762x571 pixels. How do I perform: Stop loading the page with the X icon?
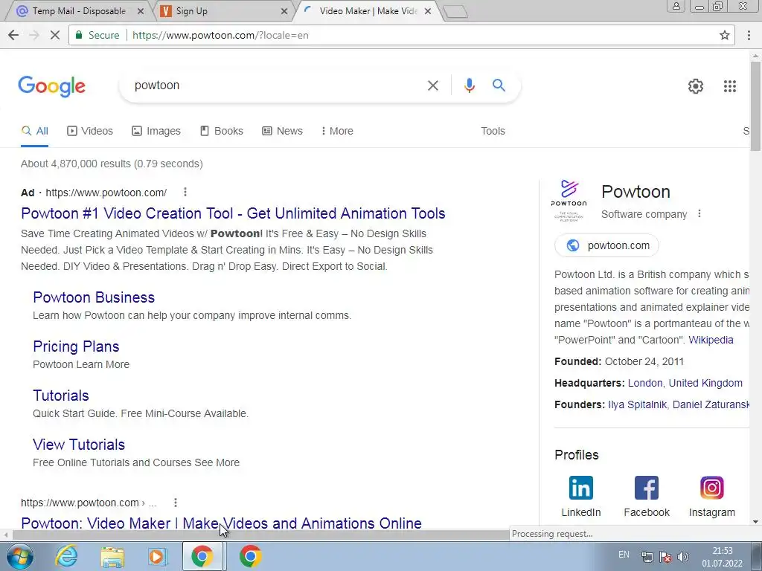click(55, 35)
